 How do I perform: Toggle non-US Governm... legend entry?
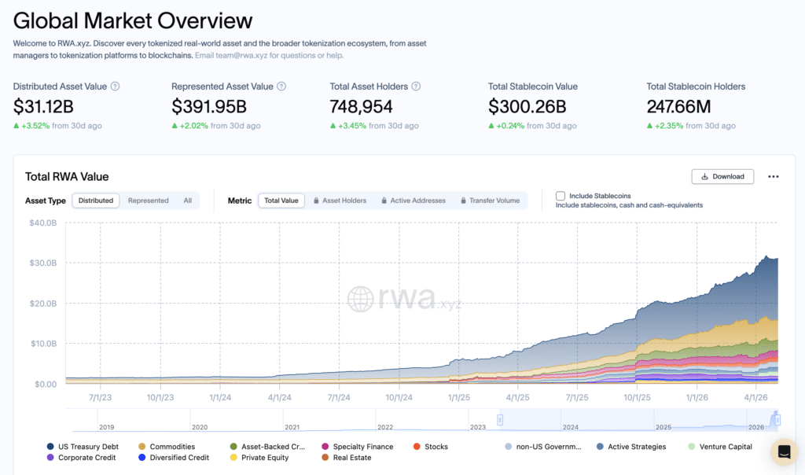click(x=543, y=447)
